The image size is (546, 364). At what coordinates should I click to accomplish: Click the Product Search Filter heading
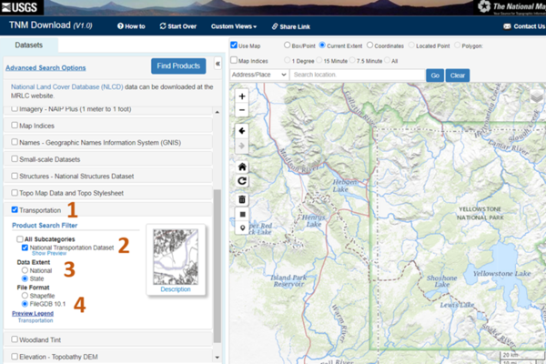[x=45, y=226]
